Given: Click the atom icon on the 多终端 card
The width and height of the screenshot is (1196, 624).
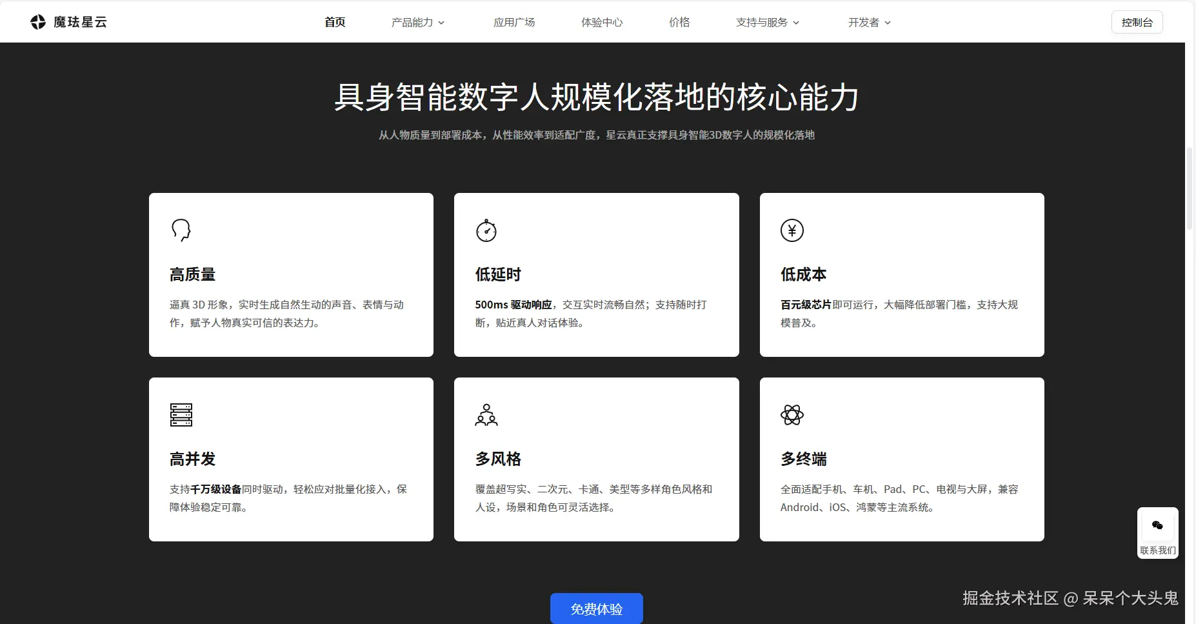Looking at the screenshot, I should click(x=792, y=415).
